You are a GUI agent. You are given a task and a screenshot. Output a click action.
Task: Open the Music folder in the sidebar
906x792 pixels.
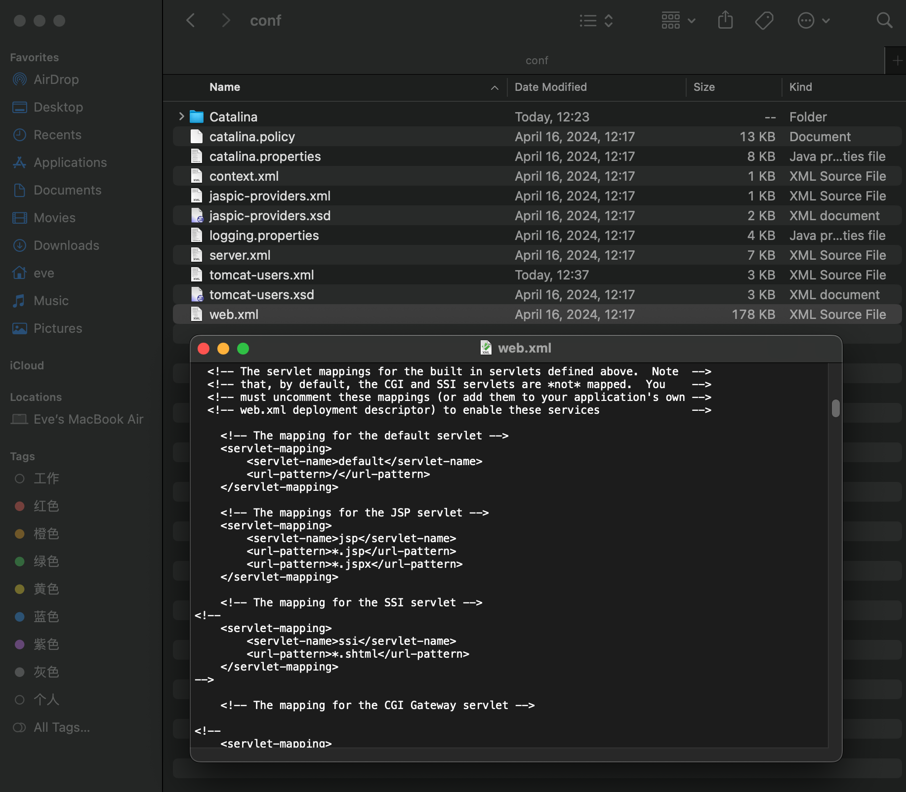pyautogui.click(x=51, y=300)
